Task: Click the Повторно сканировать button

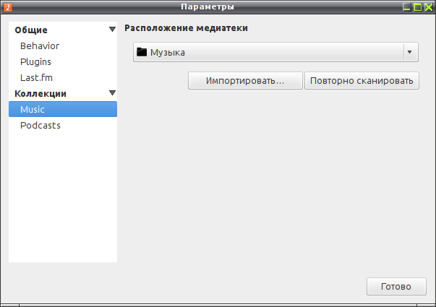Action: (362, 81)
